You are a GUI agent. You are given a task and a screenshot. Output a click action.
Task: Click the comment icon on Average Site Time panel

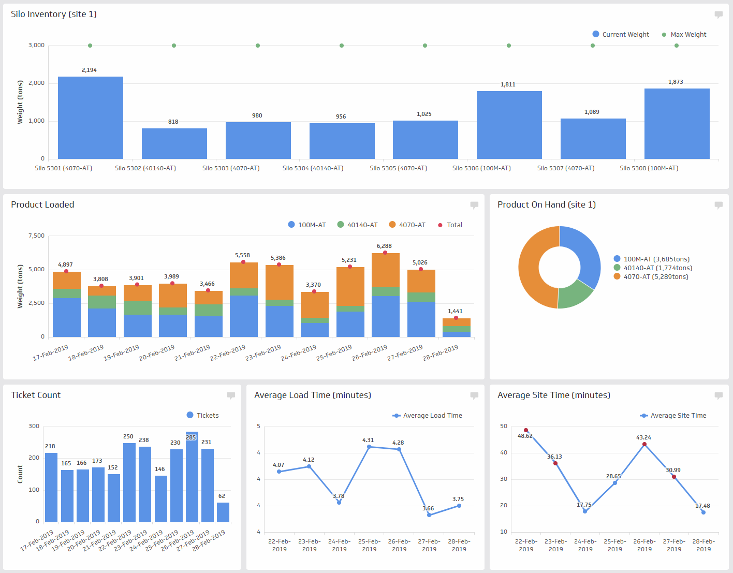click(x=719, y=396)
